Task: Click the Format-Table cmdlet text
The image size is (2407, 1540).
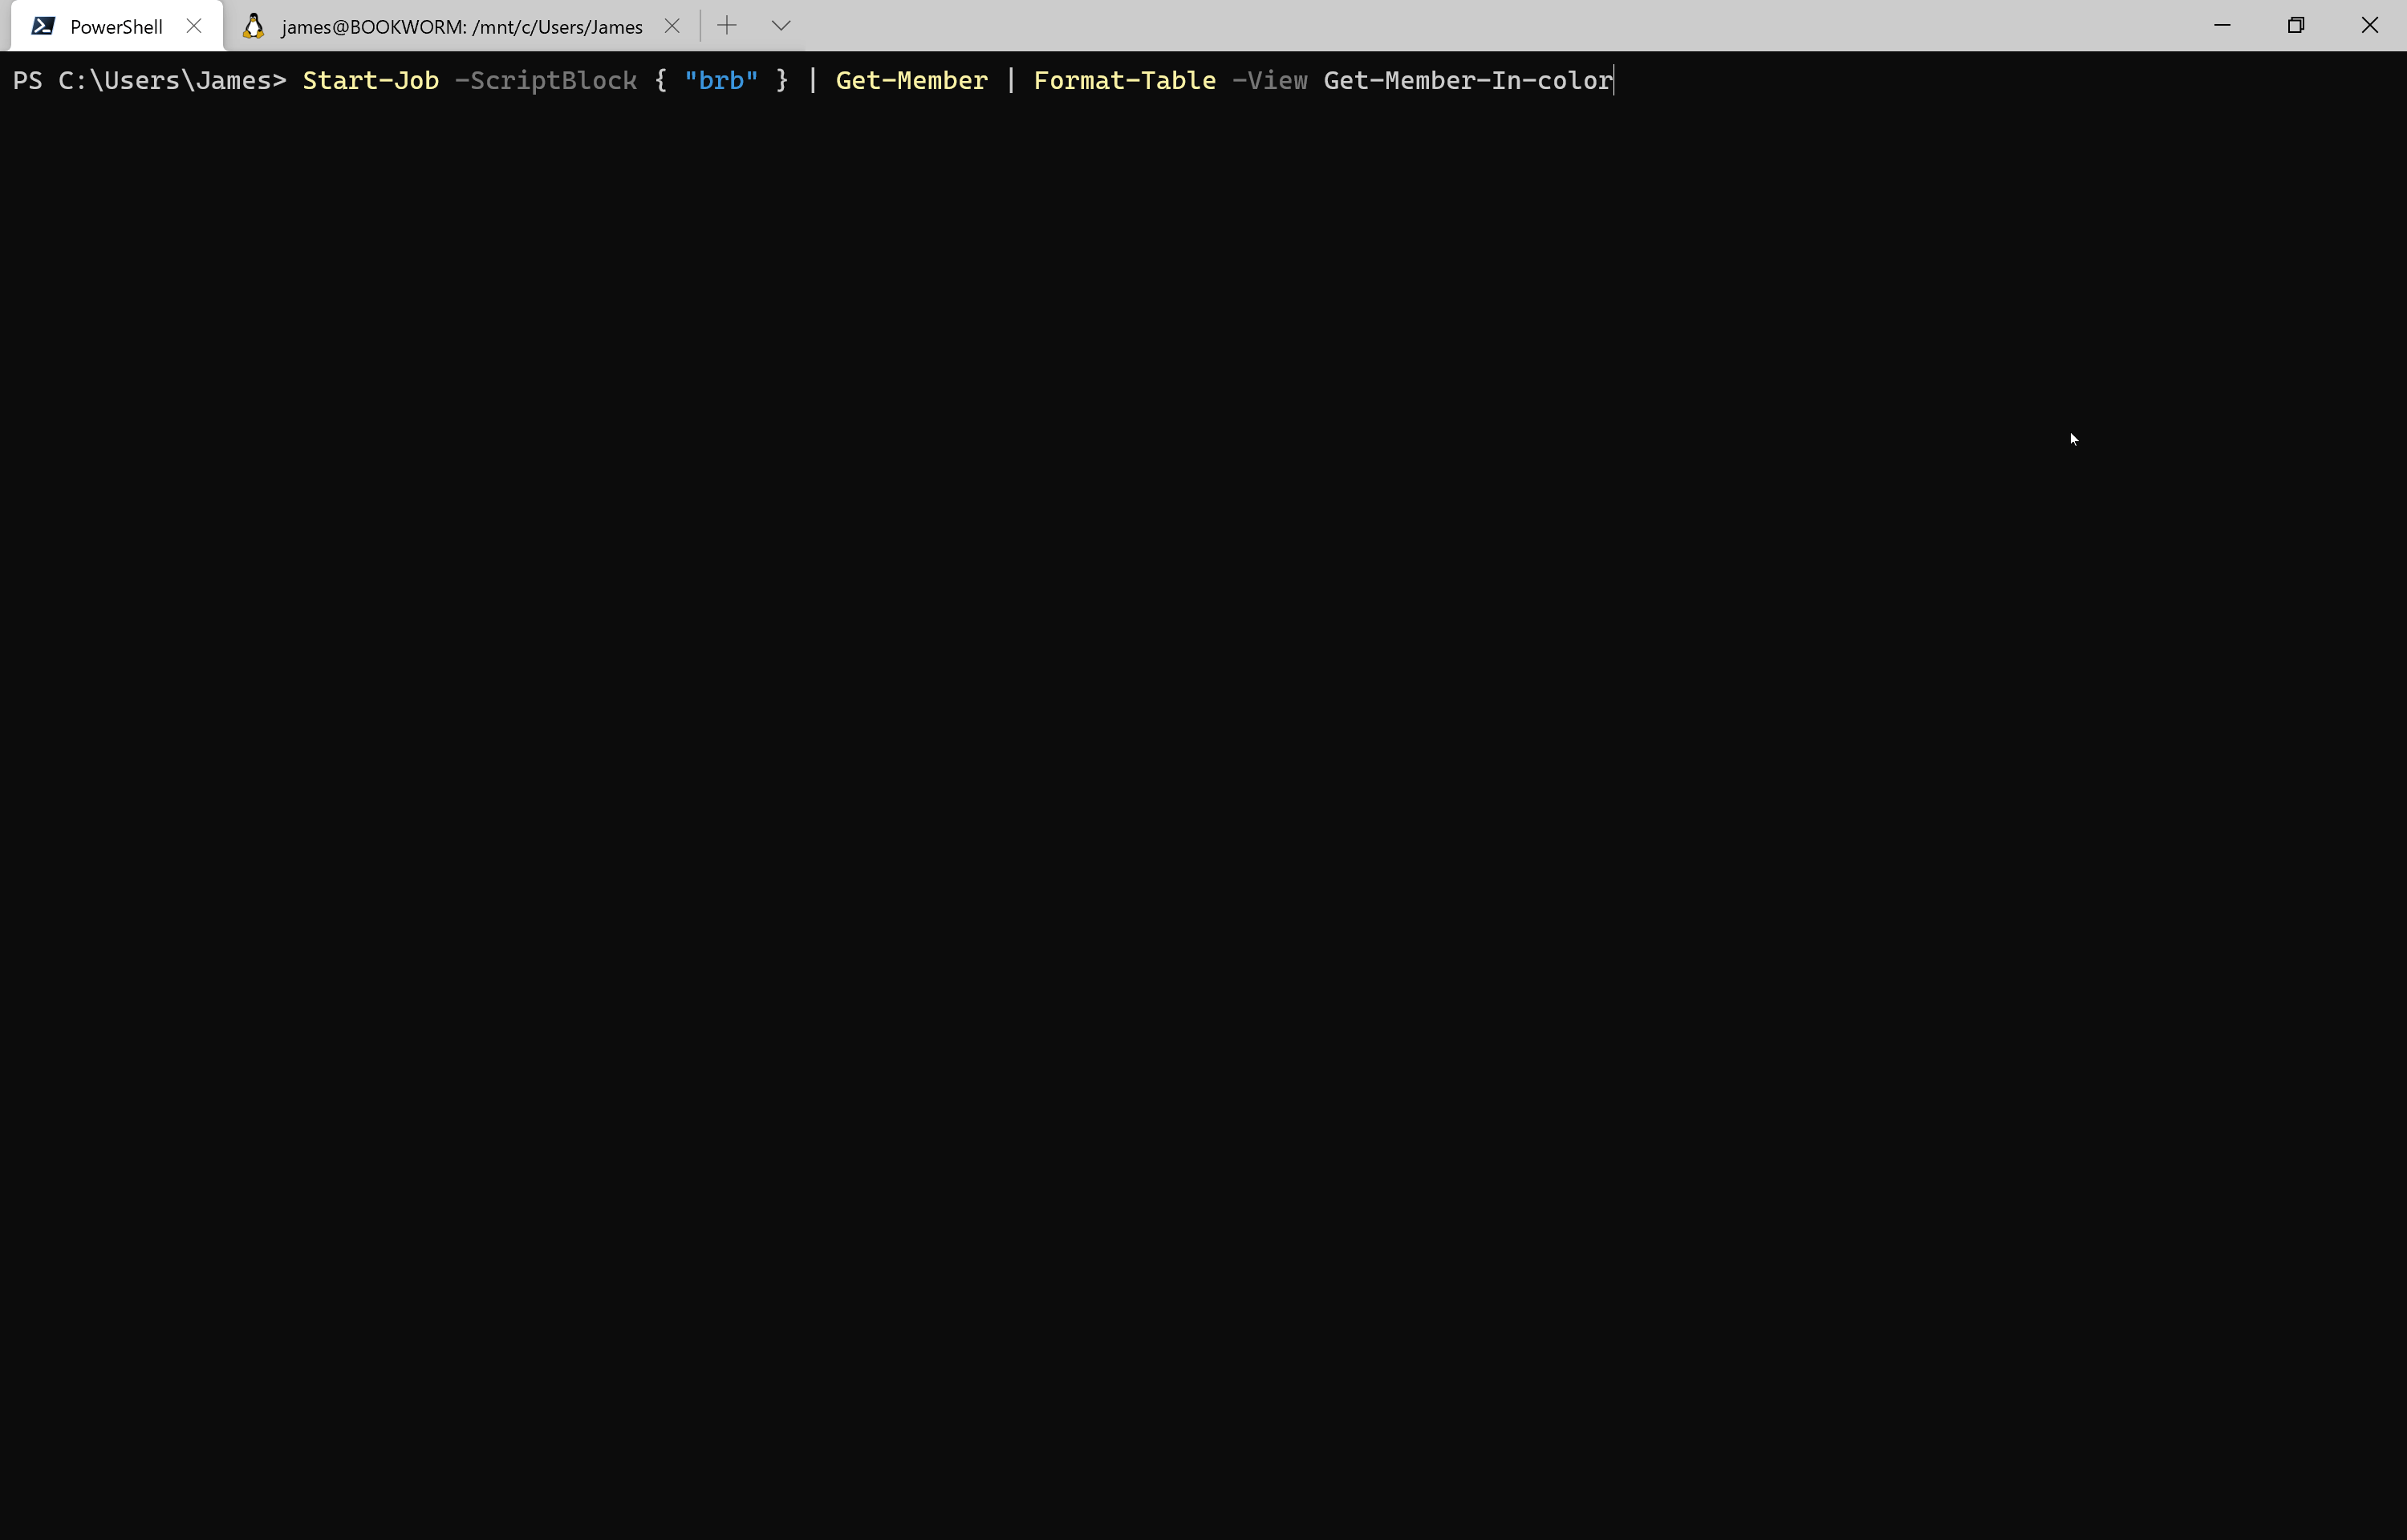Action: pyautogui.click(x=1124, y=80)
